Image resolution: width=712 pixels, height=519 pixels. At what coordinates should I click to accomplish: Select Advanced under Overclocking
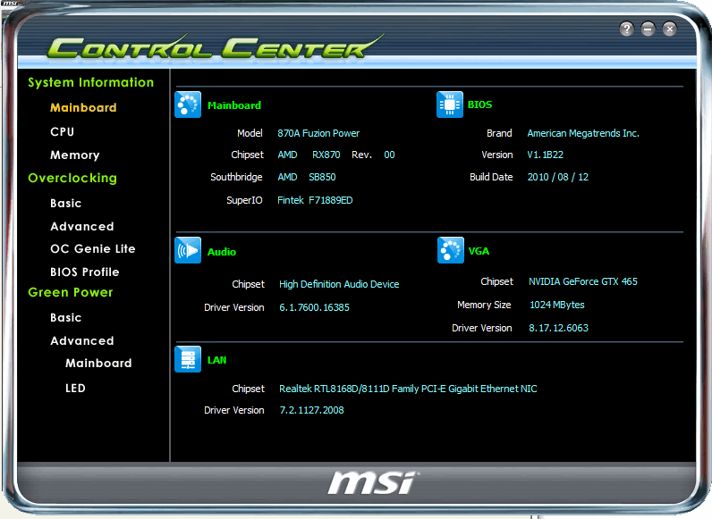pos(82,226)
